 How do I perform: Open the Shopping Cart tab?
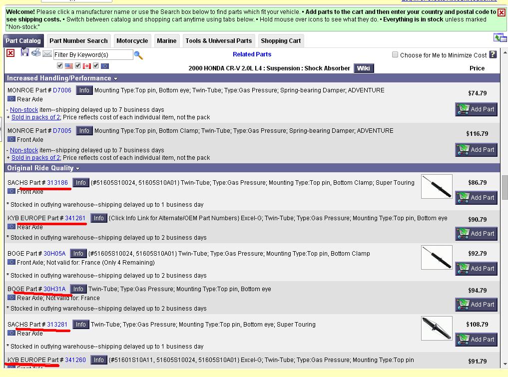click(x=281, y=41)
